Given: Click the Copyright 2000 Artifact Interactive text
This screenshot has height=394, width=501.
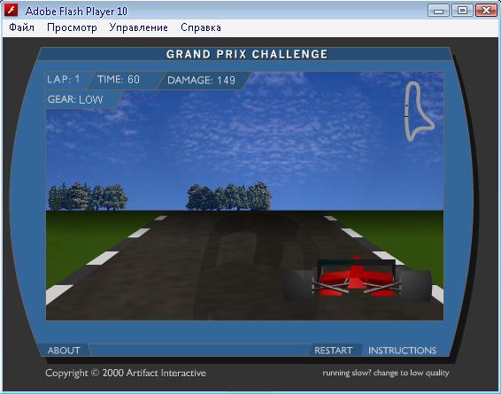Looking at the screenshot, I should click(x=126, y=373).
